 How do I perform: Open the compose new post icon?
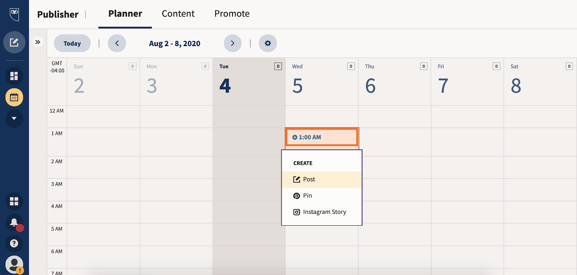[14, 42]
